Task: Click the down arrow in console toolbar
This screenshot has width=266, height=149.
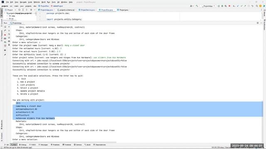Action: [x=9, y=30]
